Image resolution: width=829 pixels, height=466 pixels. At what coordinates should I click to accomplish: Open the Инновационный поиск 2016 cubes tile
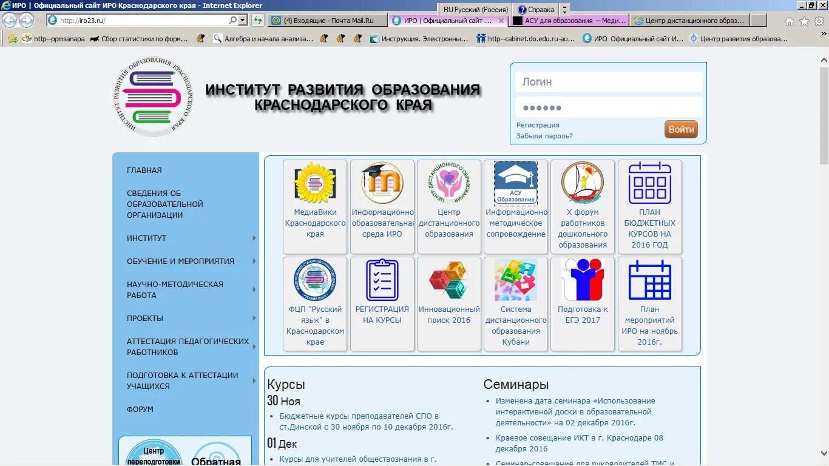click(x=448, y=303)
